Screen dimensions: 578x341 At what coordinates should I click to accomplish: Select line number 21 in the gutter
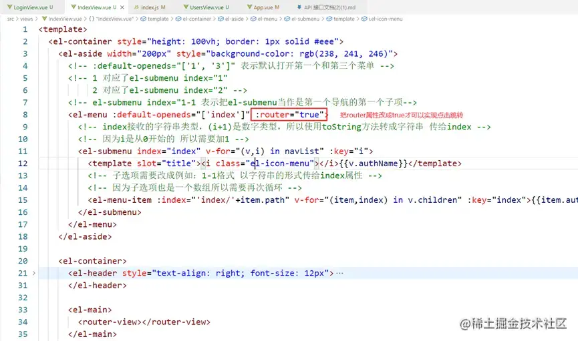(x=23, y=273)
